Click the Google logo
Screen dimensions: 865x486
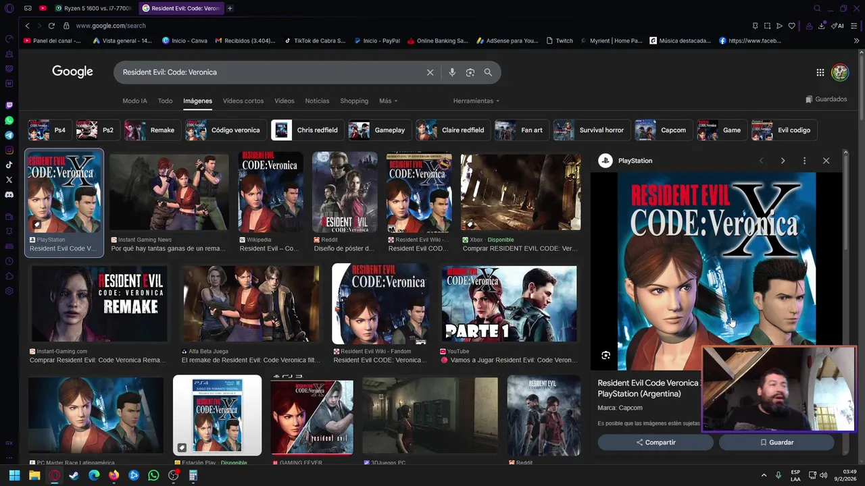tap(72, 72)
